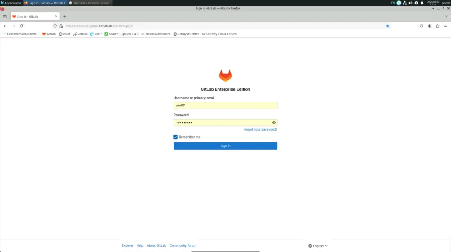Image resolution: width=451 pixels, height=252 pixels.
Task: Open the Nexus Dashboard bookmark
Action: tap(156, 34)
